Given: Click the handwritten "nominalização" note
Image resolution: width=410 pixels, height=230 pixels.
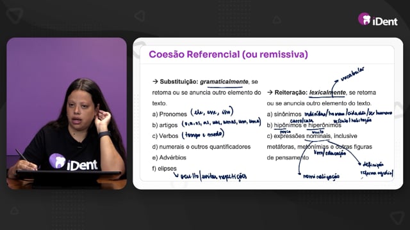Looking at the screenshot, I should click(321, 176).
